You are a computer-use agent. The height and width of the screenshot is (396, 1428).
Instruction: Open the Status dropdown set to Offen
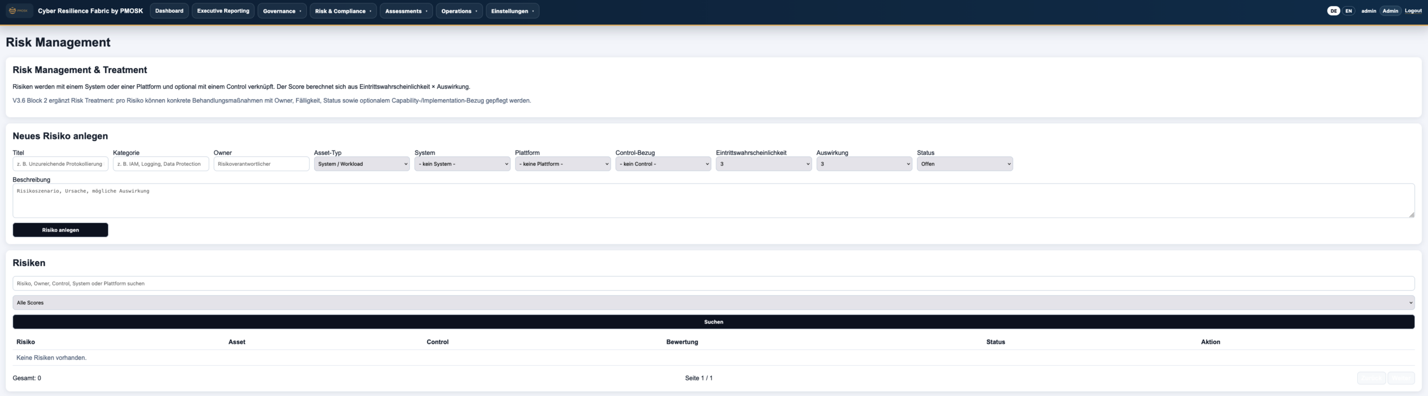click(964, 164)
